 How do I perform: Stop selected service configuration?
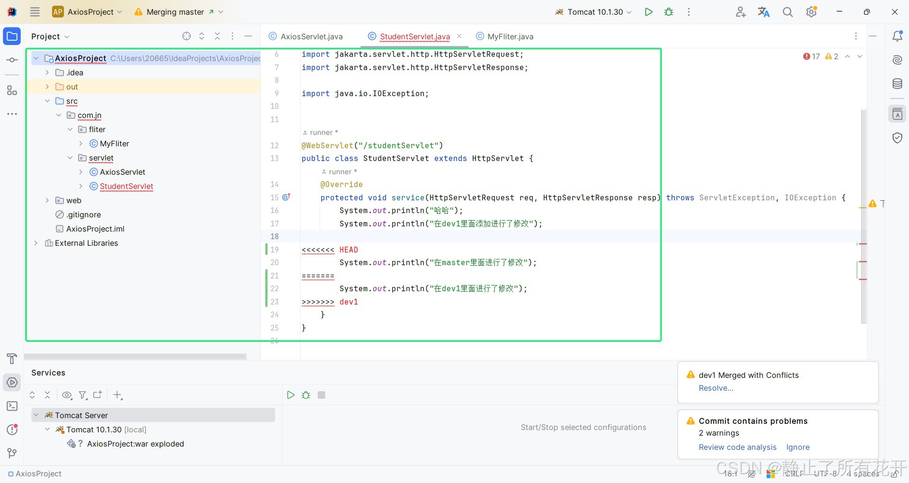321,395
